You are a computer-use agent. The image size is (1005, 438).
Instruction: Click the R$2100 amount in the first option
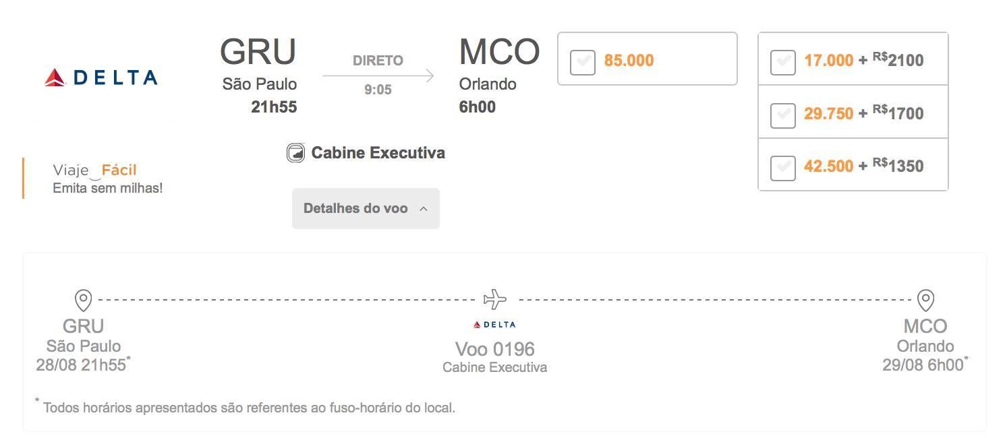coord(898,60)
